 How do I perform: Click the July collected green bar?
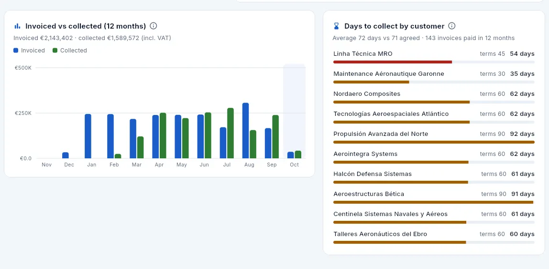point(231,133)
